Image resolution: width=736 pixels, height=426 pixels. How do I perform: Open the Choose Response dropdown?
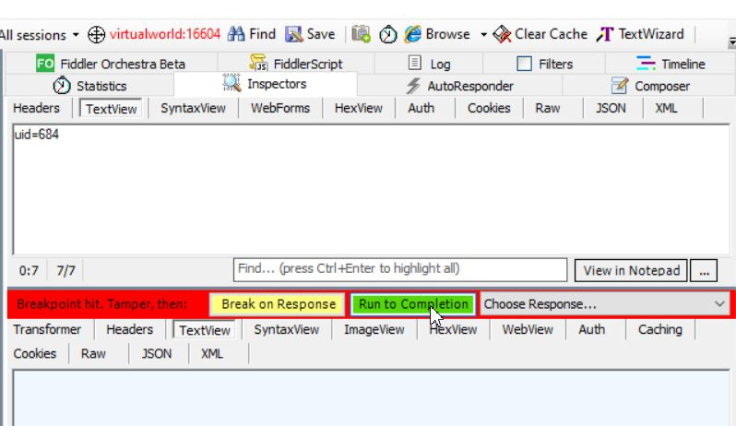(x=605, y=304)
